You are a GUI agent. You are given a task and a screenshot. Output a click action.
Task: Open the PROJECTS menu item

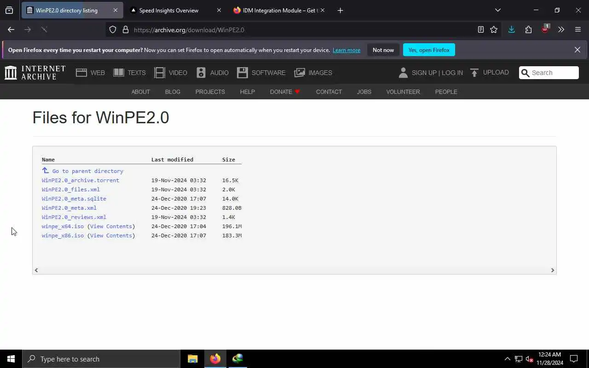point(210,92)
